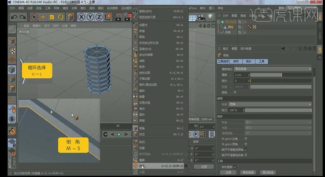Toggle the snap magnet icon
The height and width of the screenshot is (177, 325).
[x=12, y=131]
